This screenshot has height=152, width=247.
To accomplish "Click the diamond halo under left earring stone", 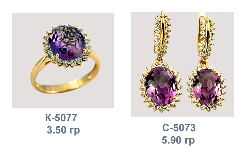I will (162, 108).
